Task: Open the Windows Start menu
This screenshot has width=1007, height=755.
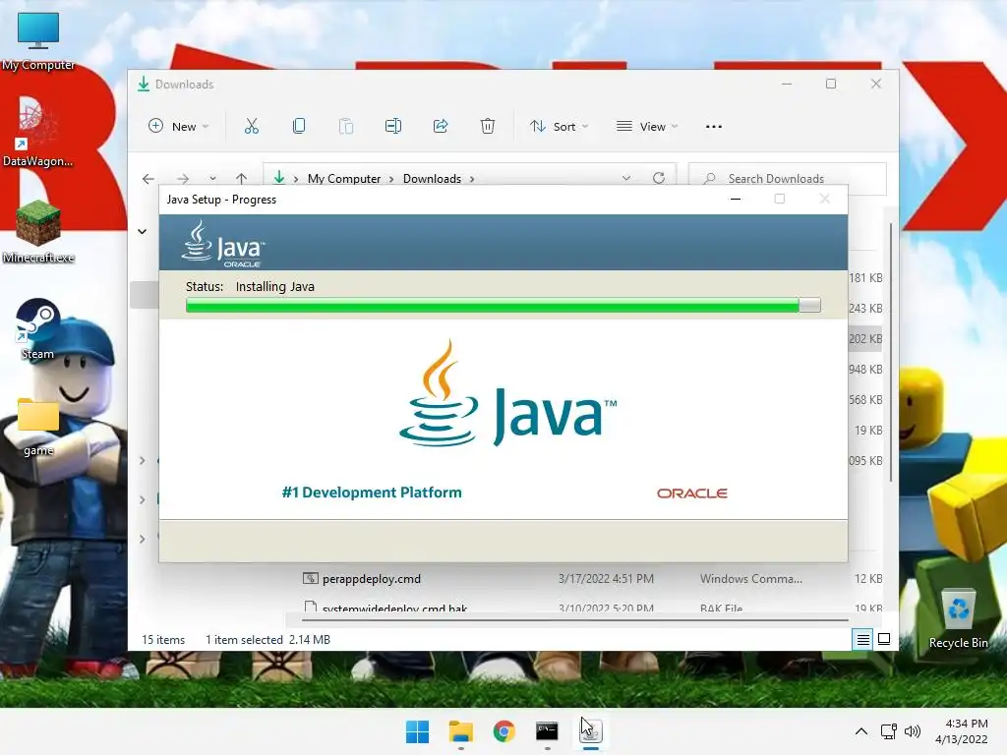Action: coord(417,731)
